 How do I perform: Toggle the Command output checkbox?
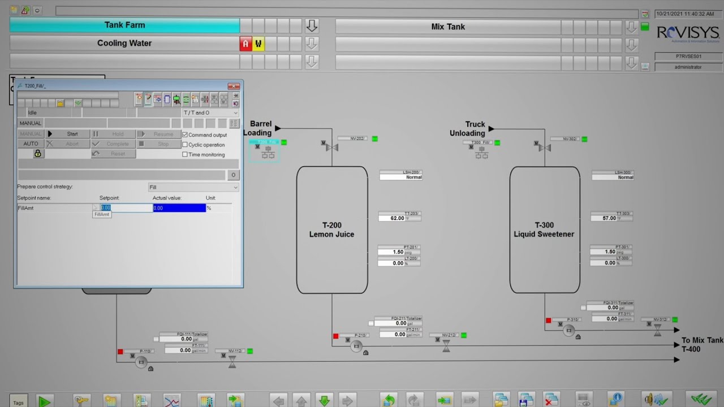click(185, 135)
